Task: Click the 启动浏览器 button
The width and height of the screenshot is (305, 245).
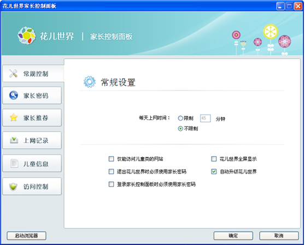Action: 26,236
